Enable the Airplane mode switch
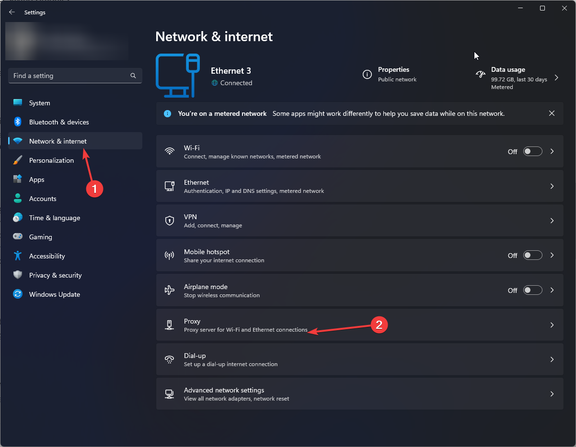Image resolution: width=576 pixels, height=447 pixels. [x=532, y=290]
